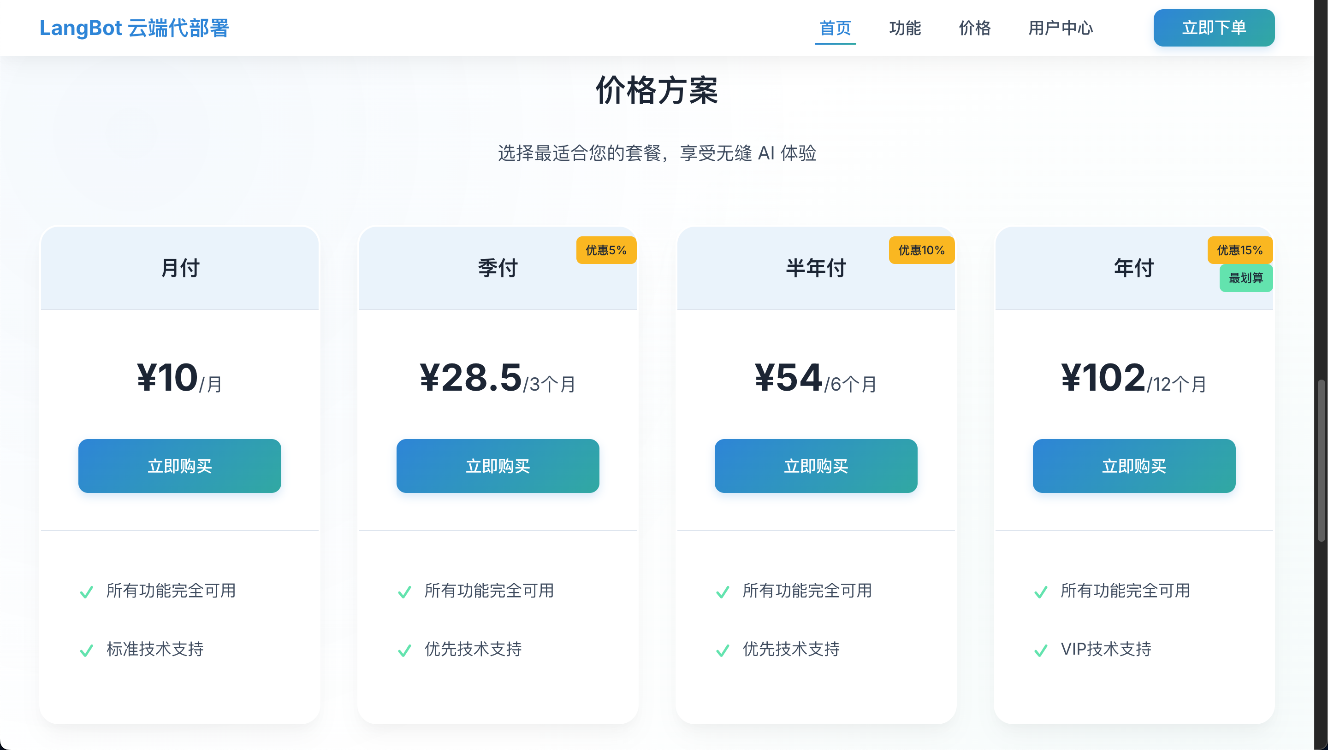Click the checkmark next to 季付 所有功能完全可用
The height and width of the screenshot is (750, 1328).
(x=405, y=592)
